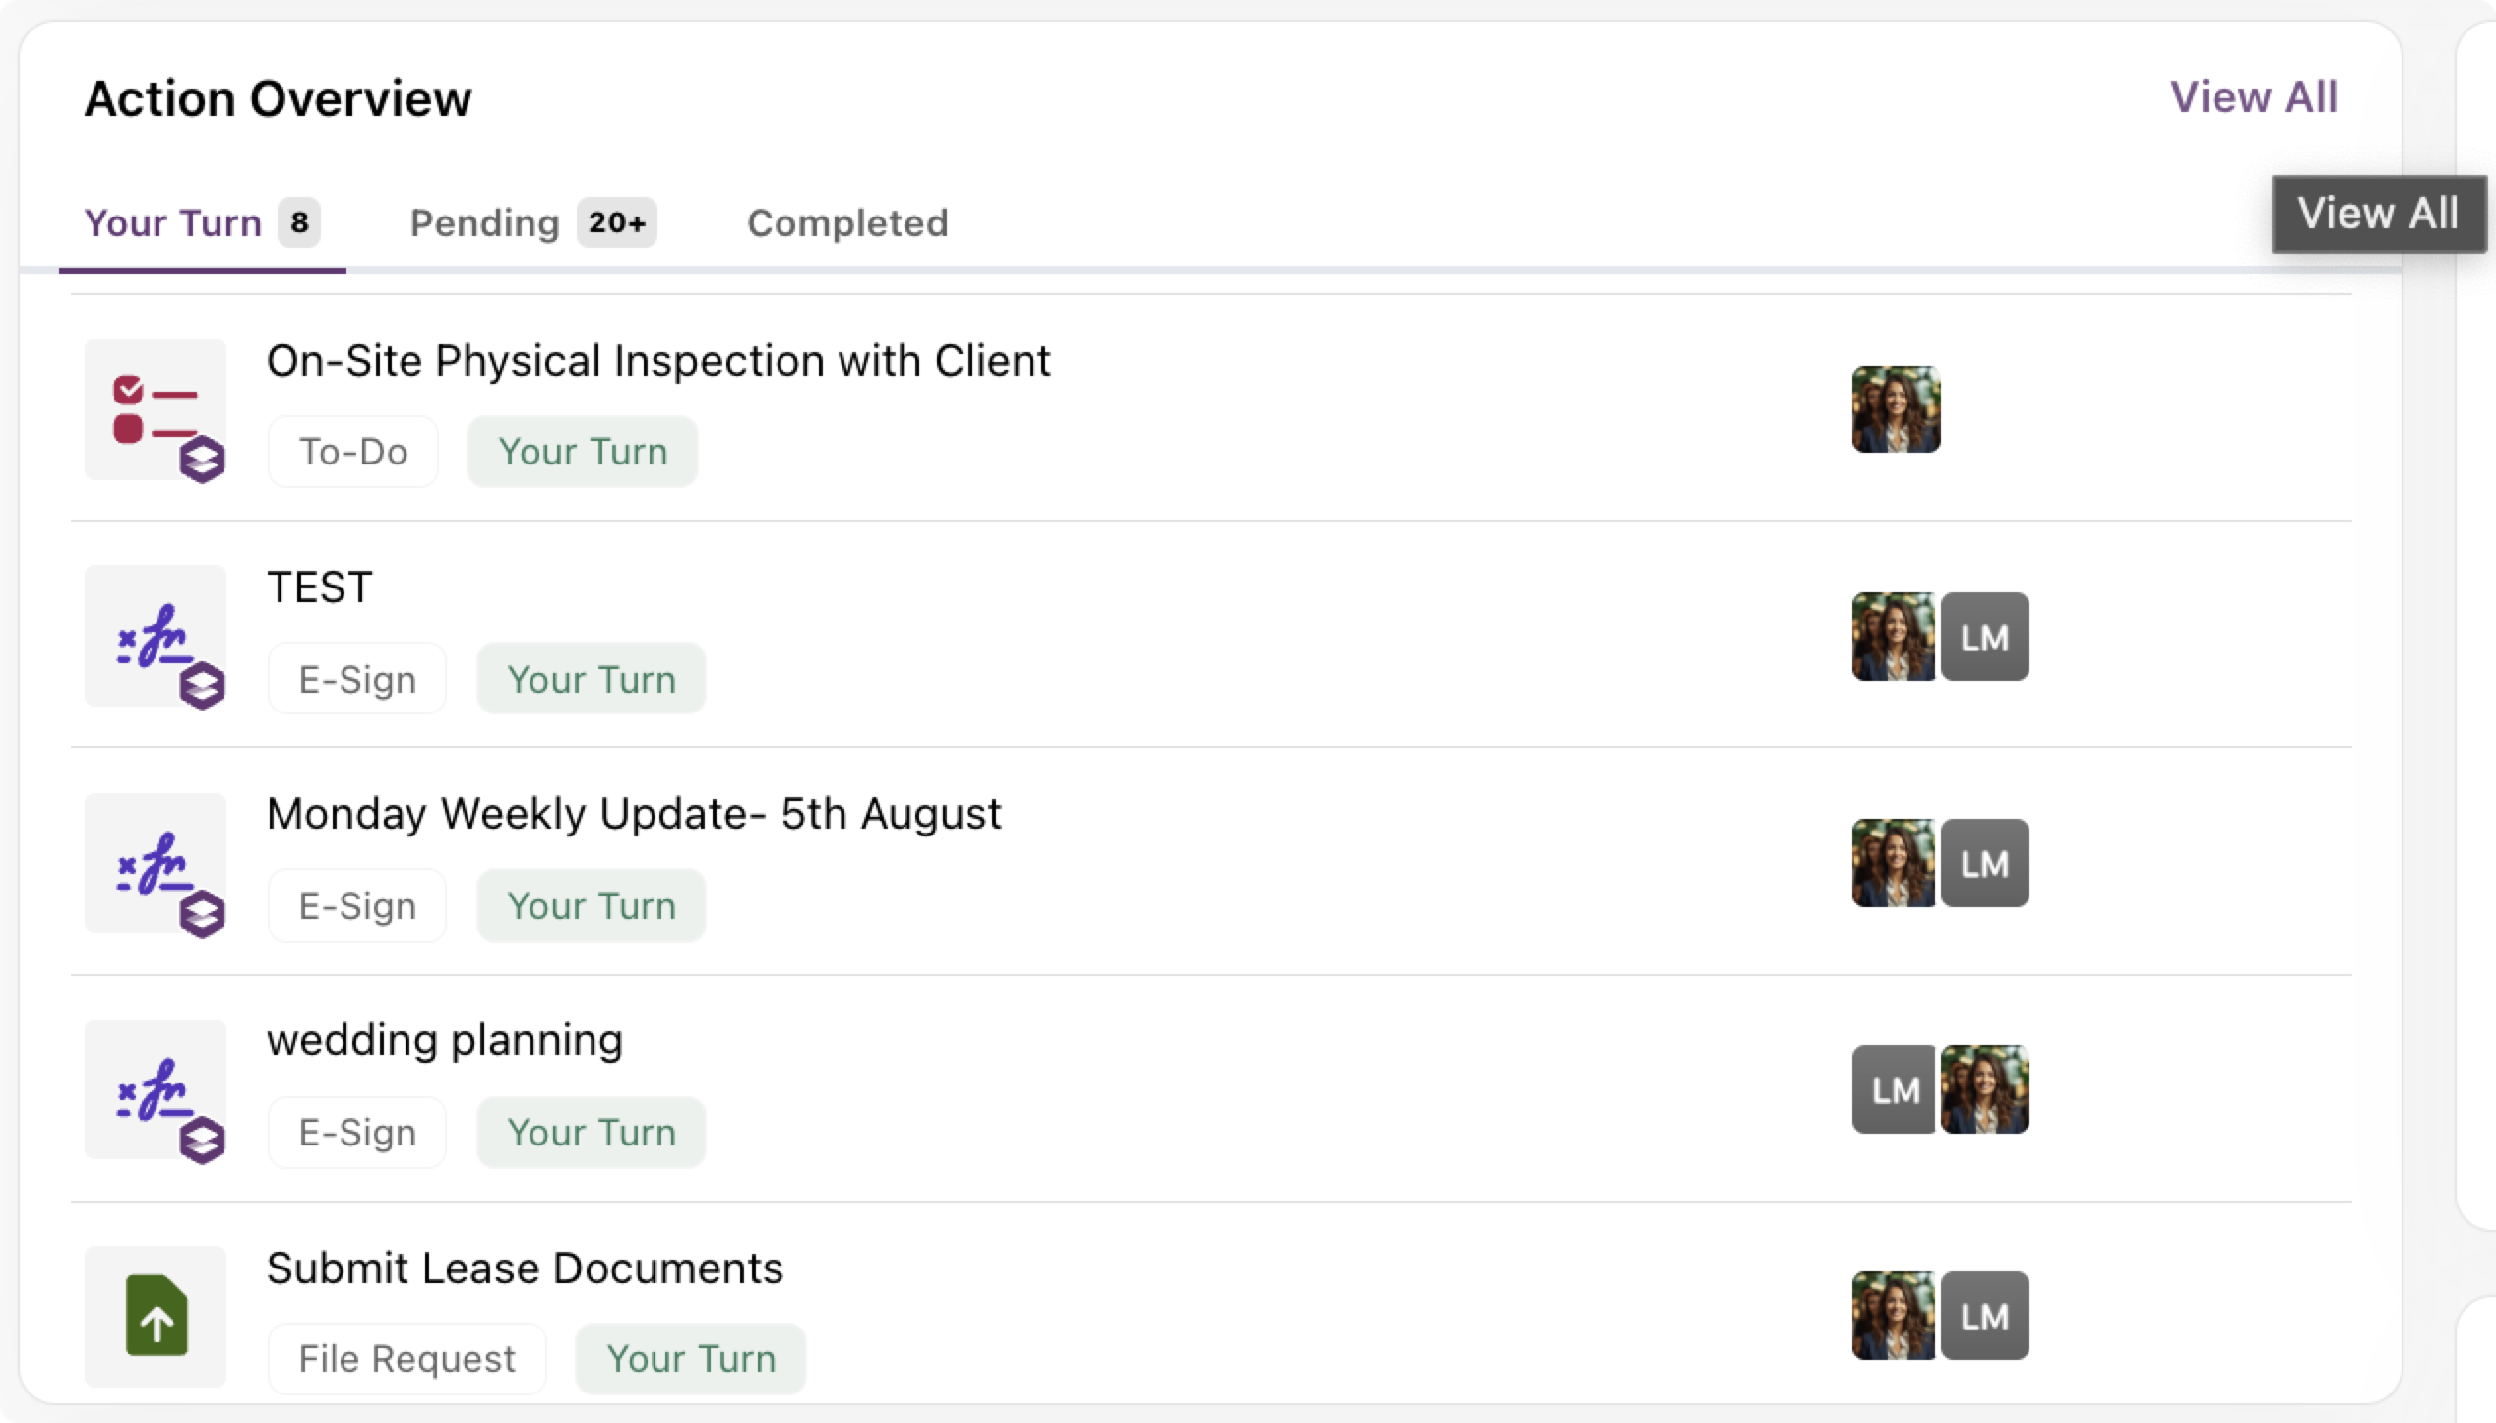Open the Submit Lease Documents title
Viewport: 2496px width, 1423px height.
(x=525, y=1268)
